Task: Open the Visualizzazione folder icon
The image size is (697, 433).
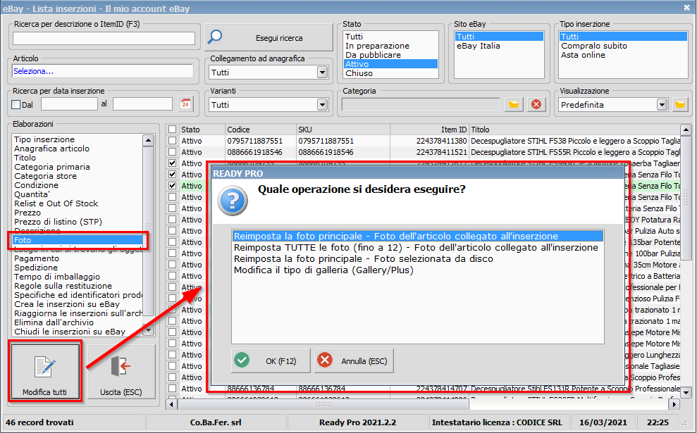Action: click(x=680, y=105)
